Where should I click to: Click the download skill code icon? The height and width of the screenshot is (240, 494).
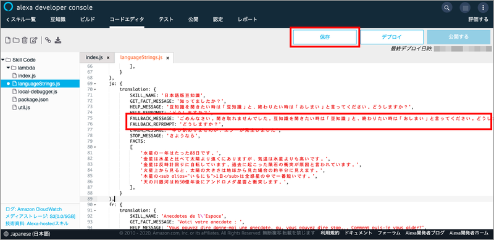click(x=57, y=40)
